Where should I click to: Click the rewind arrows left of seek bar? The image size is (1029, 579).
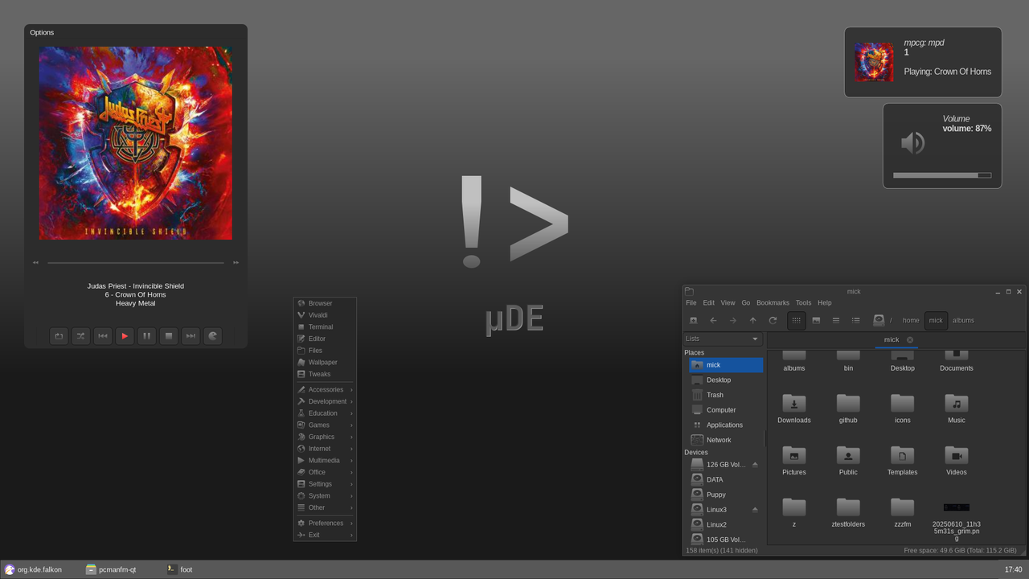[35, 262]
